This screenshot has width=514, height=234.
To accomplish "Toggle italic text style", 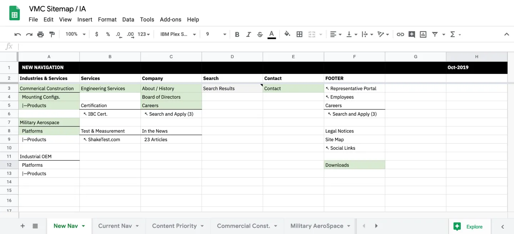I will 248,34.
